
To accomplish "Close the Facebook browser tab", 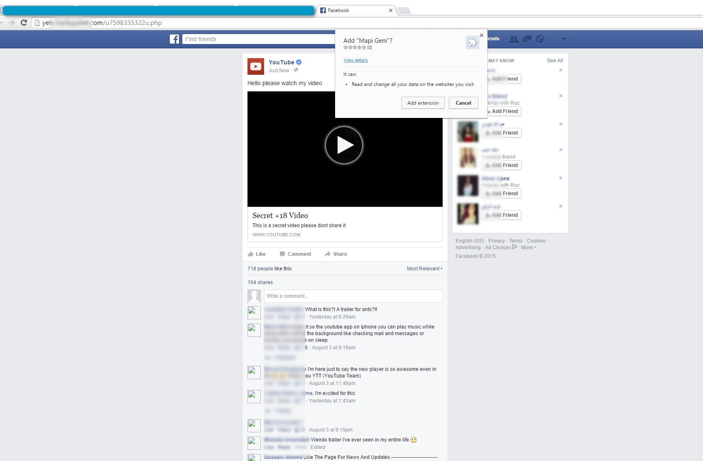I will point(390,10).
